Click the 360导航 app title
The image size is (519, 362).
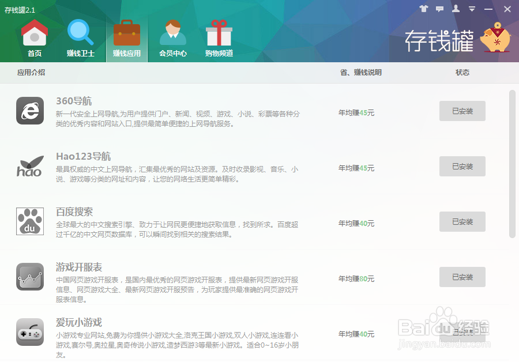tap(74, 101)
